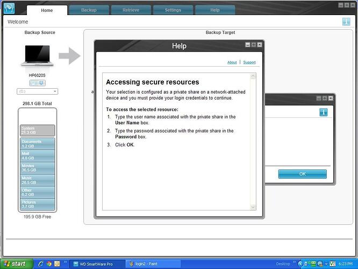Screen dimensions: 358x269
Task: Switch to the Home tab
Action: pos(47,10)
